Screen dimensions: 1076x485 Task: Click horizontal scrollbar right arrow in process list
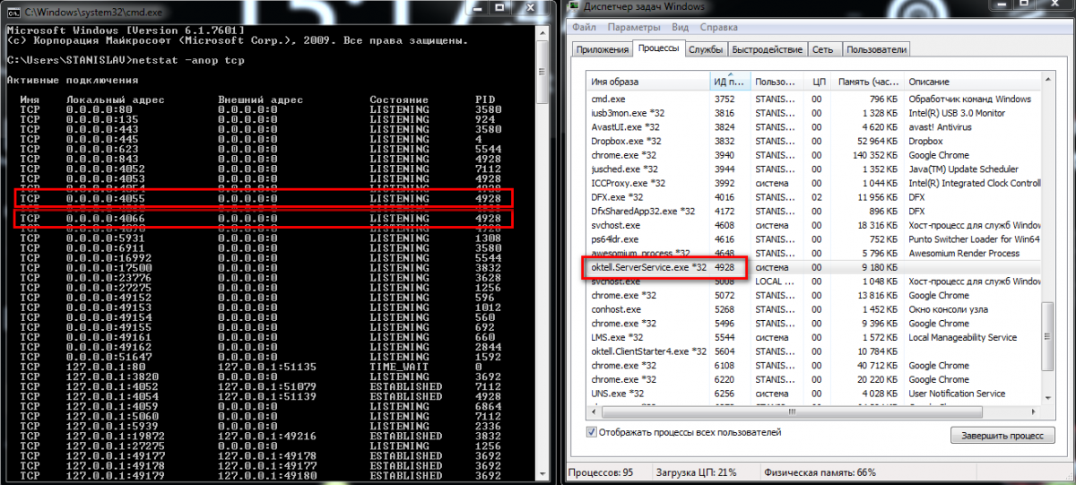tap(1034, 411)
